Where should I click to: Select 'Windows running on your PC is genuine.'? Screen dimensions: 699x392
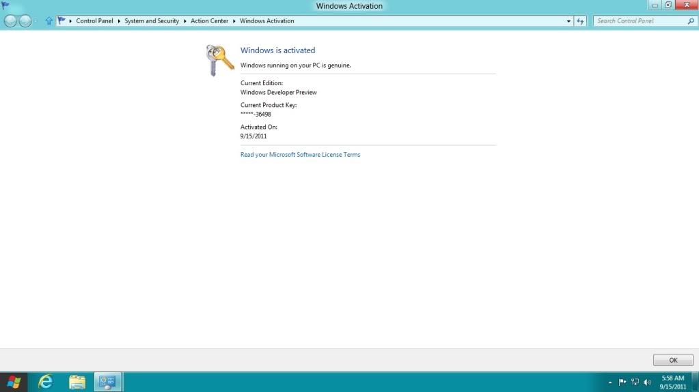click(x=296, y=65)
